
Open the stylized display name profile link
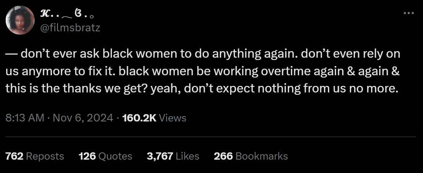[67, 15]
